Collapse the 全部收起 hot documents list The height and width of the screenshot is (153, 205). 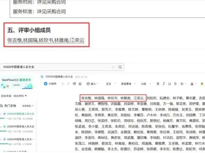tap(28, 106)
